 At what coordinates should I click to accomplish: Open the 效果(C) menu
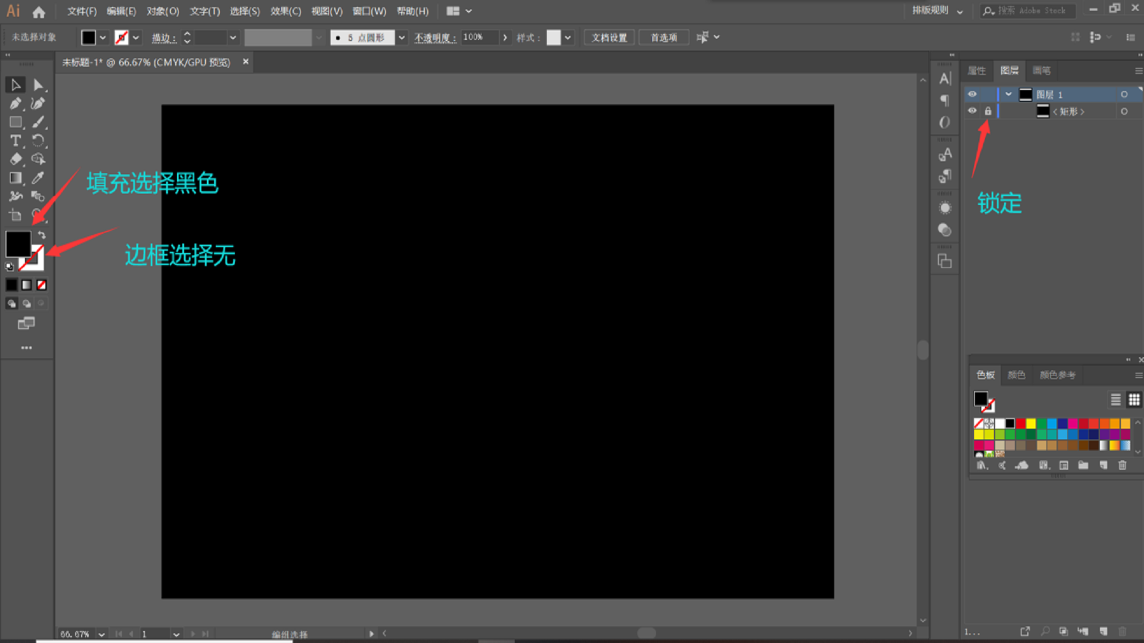click(x=285, y=11)
